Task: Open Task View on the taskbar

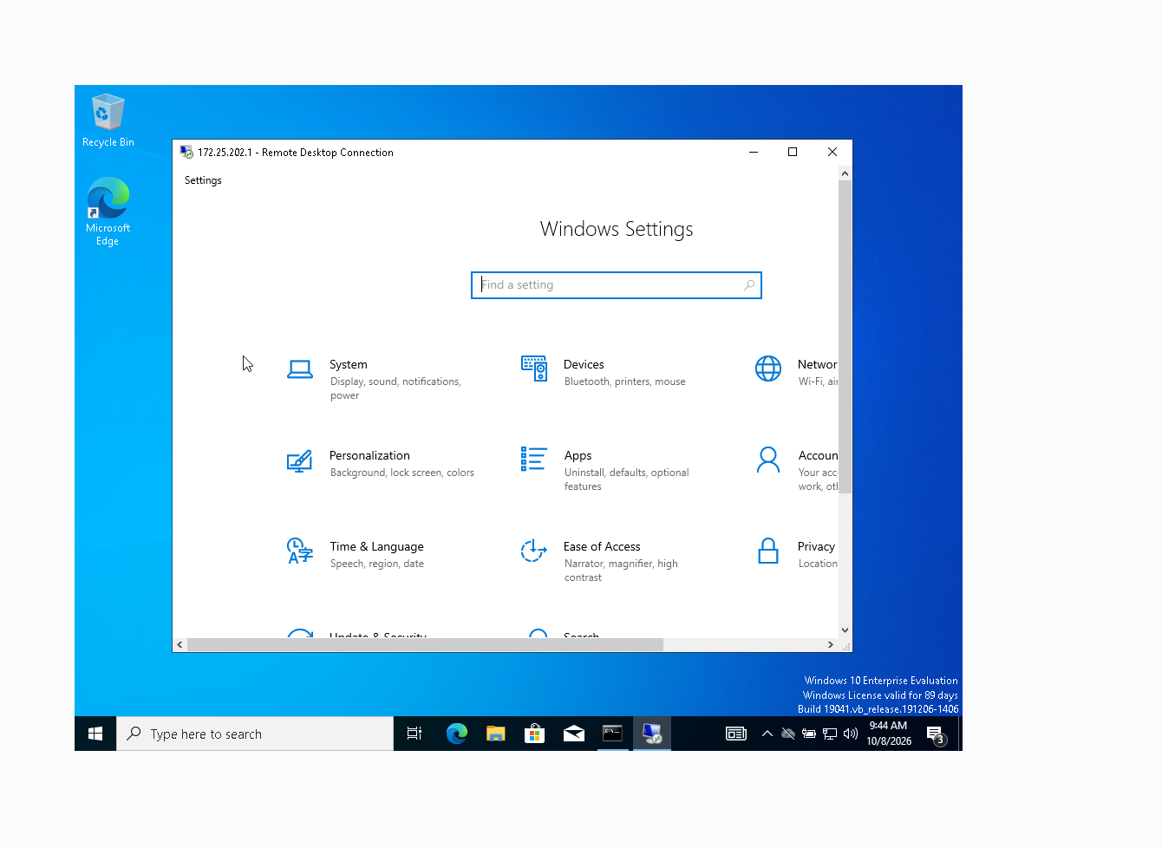Action: click(x=415, y=734)
